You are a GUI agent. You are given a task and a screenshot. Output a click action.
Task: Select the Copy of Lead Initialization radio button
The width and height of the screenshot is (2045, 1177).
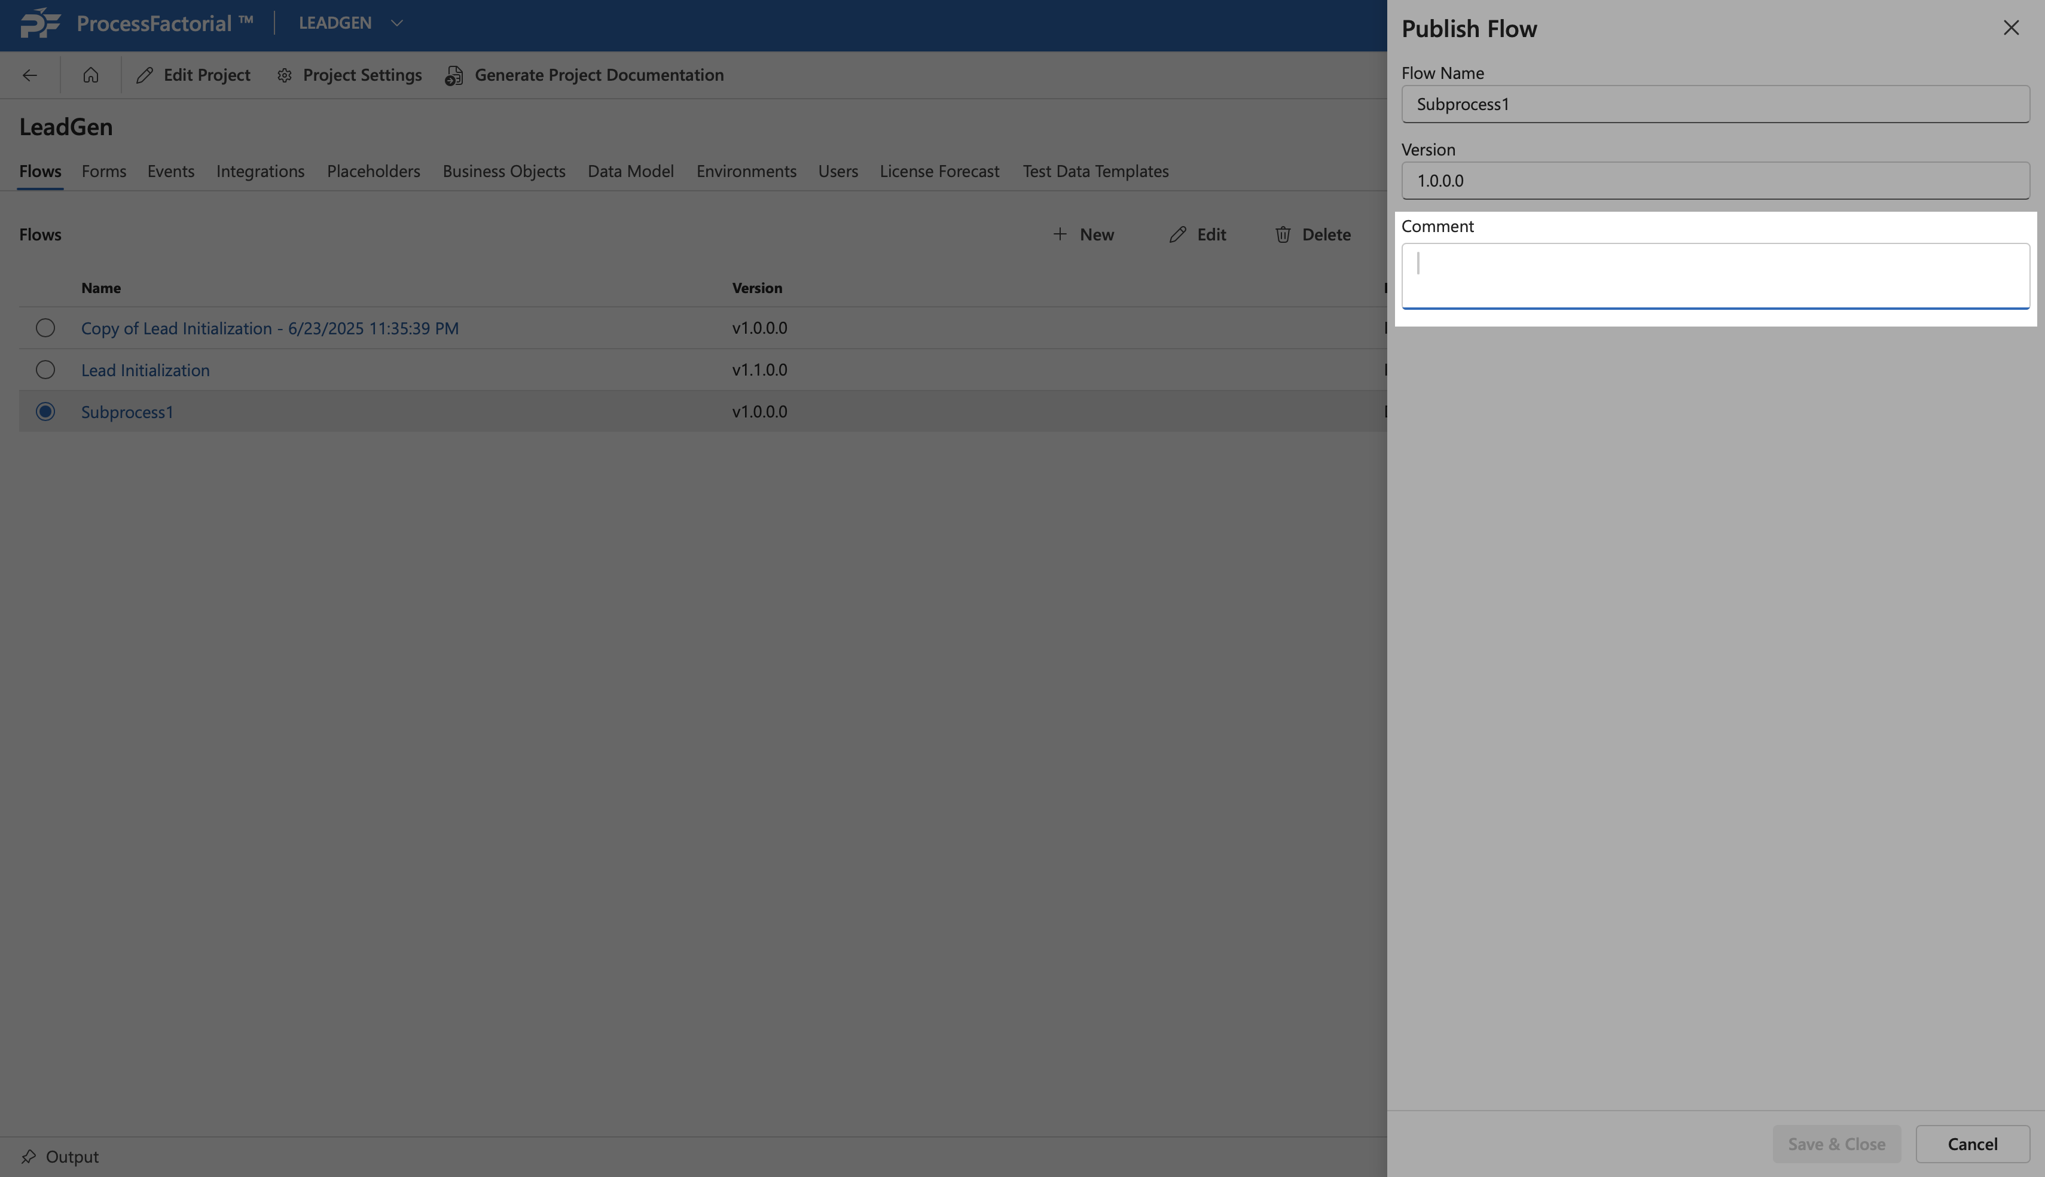(x=45, y=328)
